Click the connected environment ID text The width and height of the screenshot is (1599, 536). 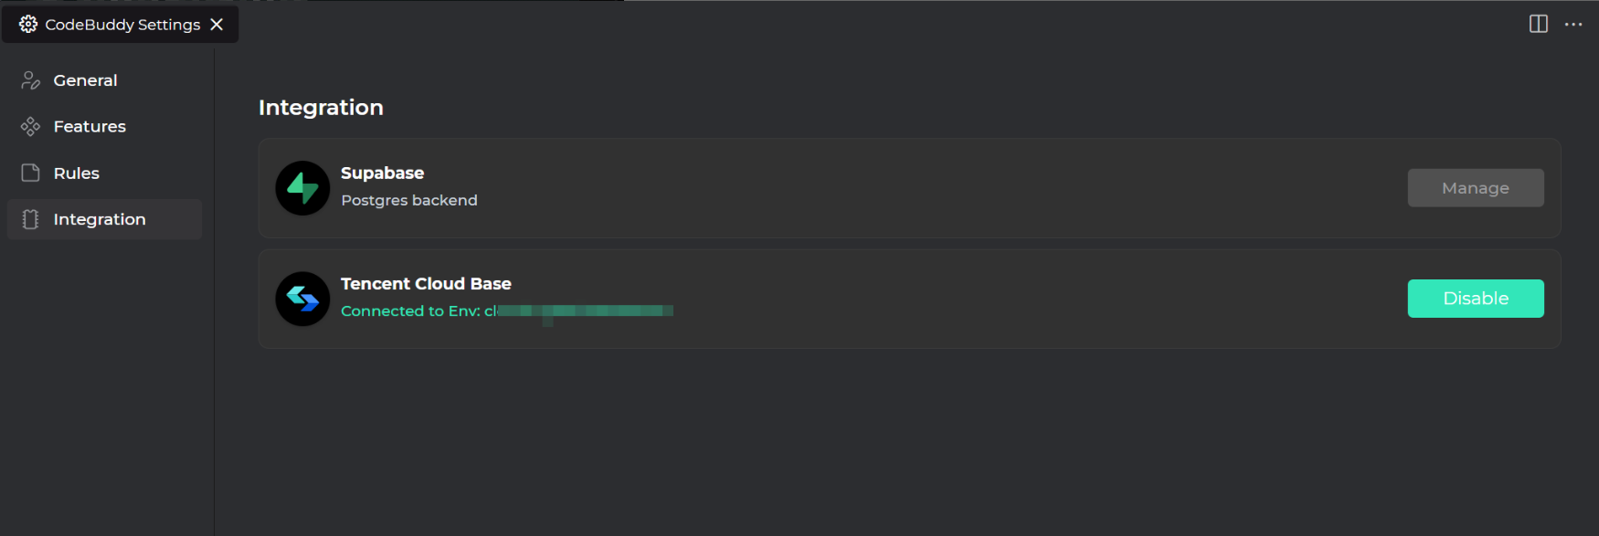507,310
